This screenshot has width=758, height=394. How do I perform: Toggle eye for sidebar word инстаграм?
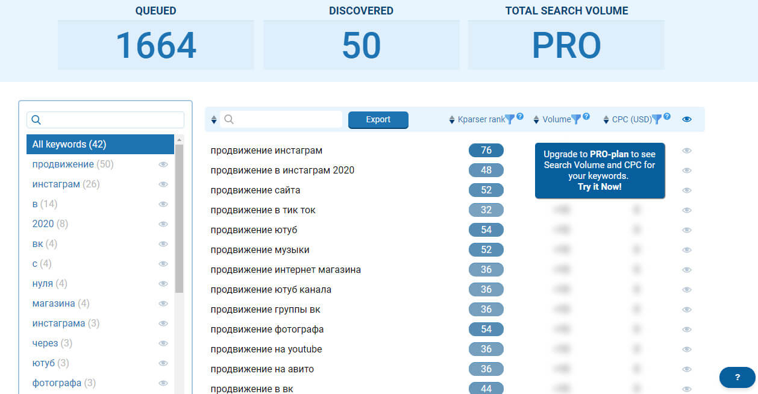[163, 184]
